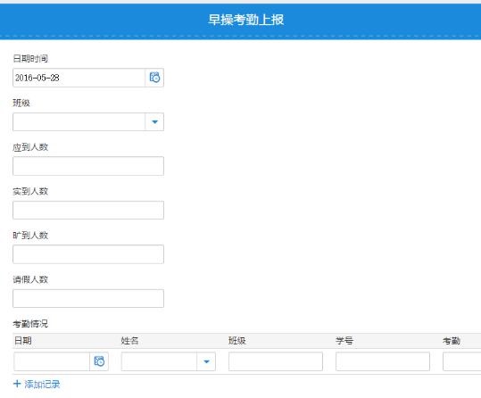Open calendar picker in 考勤情况 日期 column
This screenshot has height=398, width=481.
[x=99, y=361]
